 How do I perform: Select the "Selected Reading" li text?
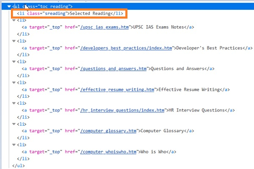90,14
